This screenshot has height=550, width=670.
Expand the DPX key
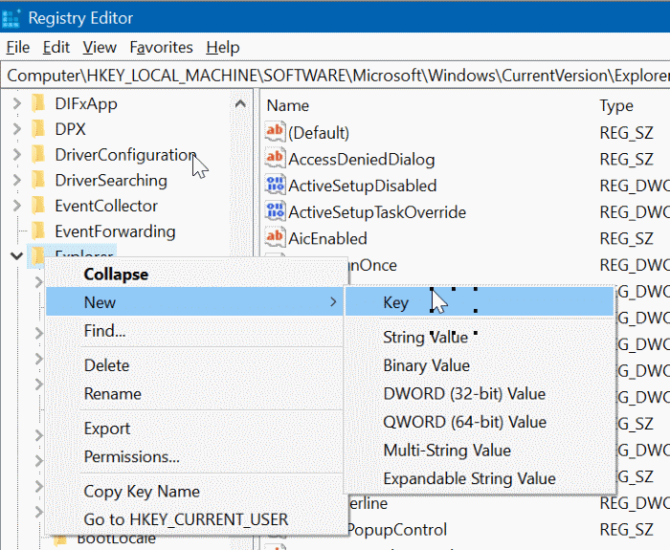[16, 129]
